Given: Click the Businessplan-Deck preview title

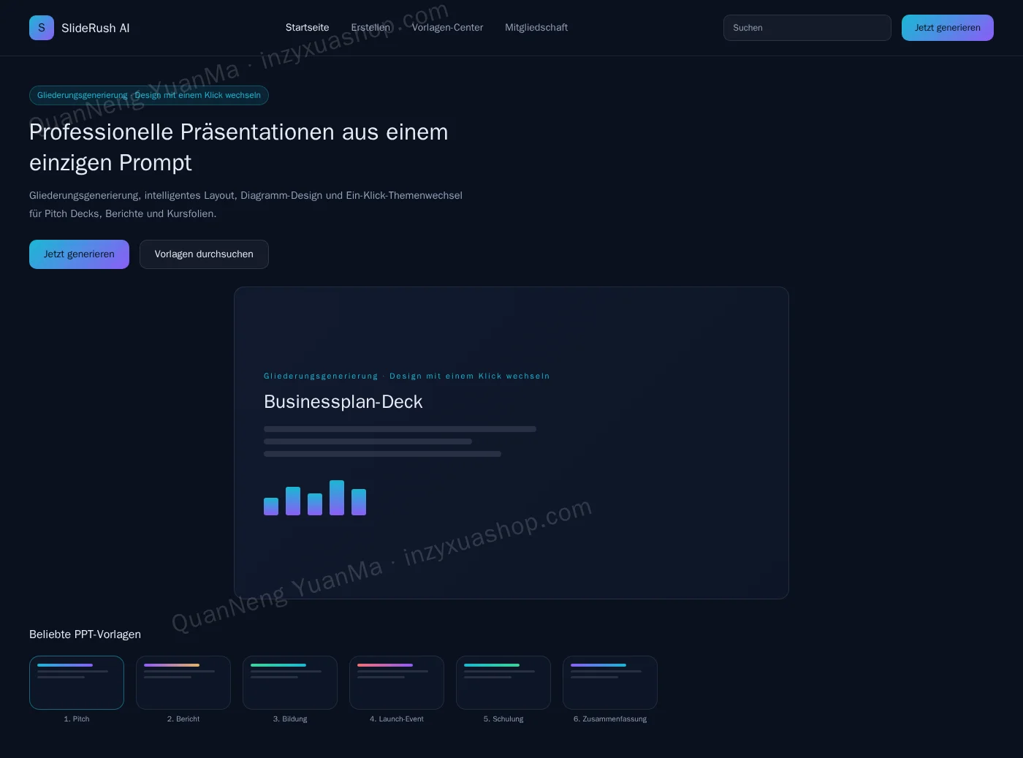Looking at the screenshot, I should pyautogui.click(x=343, y=402).
